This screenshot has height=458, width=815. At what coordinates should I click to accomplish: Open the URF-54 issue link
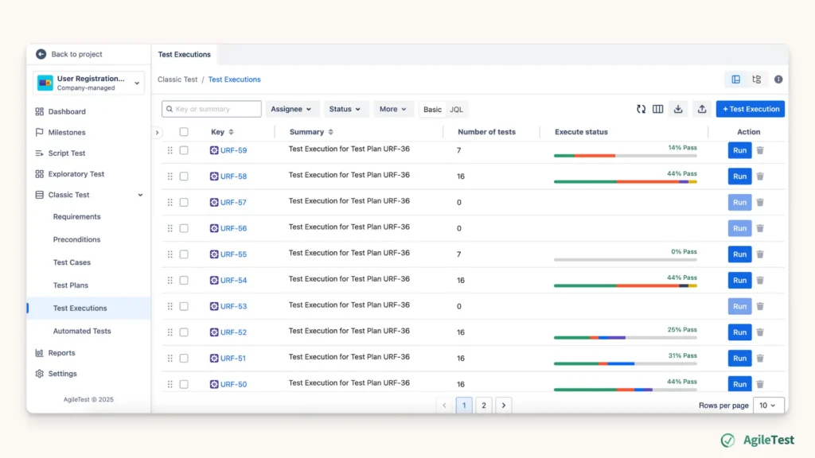click(233, 281)
